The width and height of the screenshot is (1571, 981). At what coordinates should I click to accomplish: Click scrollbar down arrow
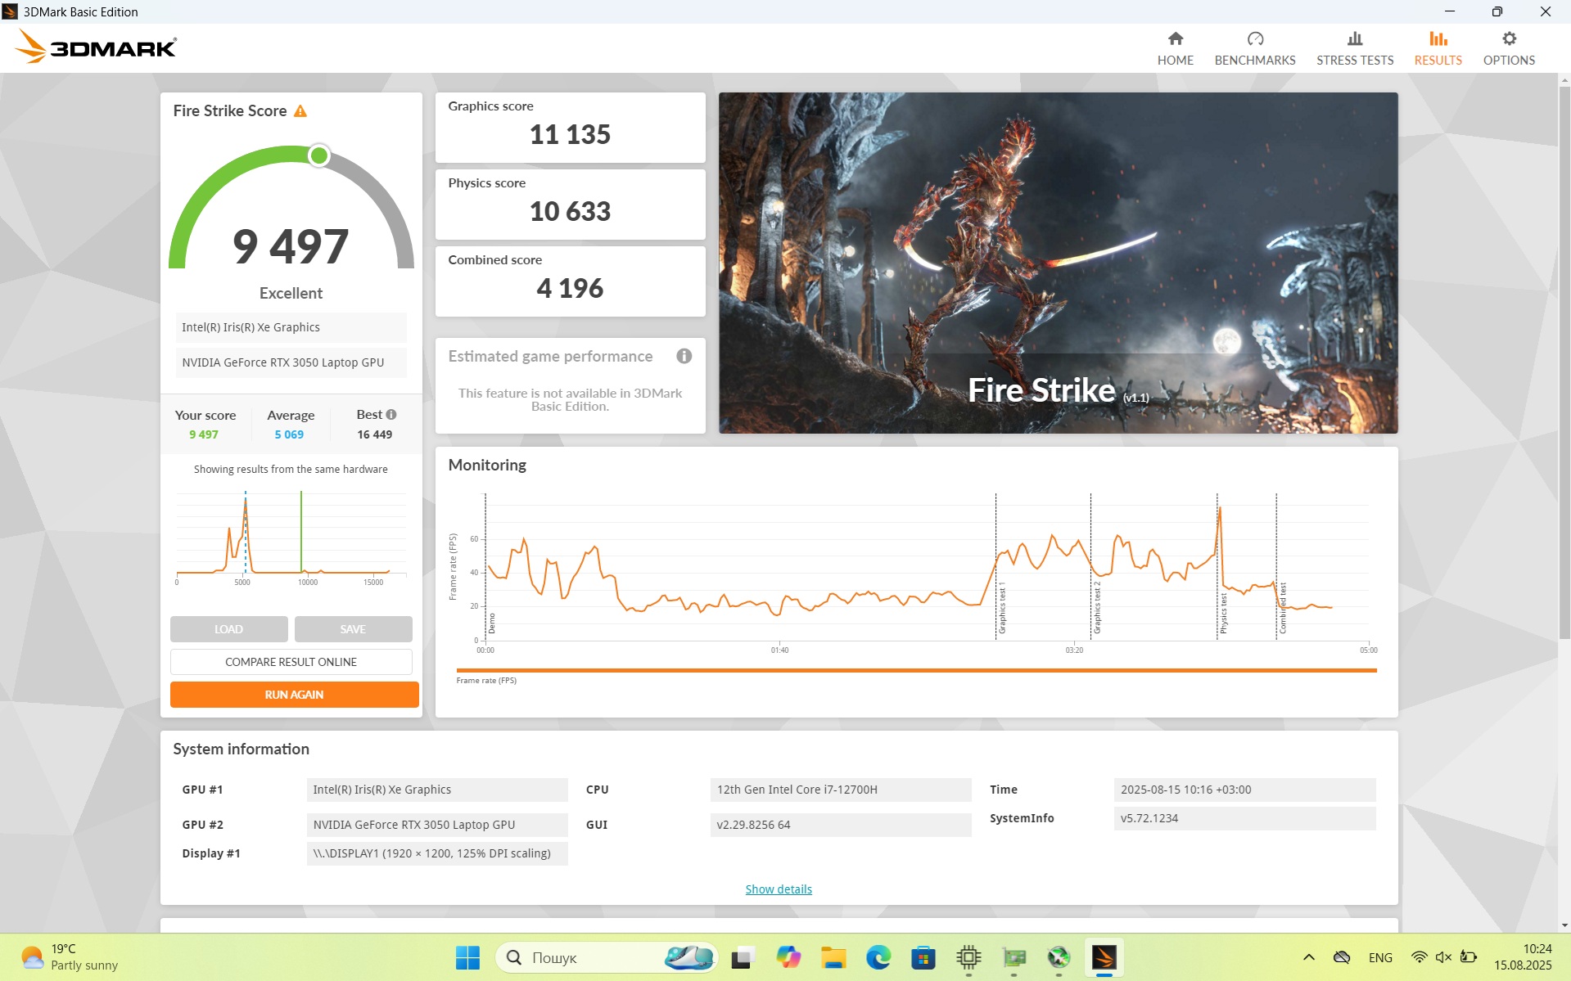coord(1564,925)
